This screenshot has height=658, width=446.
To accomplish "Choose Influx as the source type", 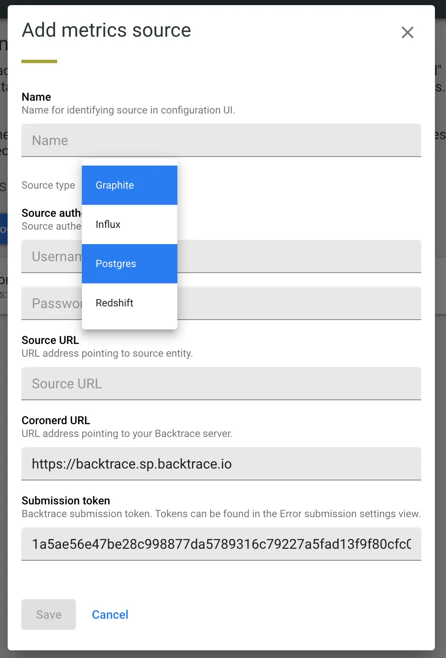I will [x=129, y=224].
